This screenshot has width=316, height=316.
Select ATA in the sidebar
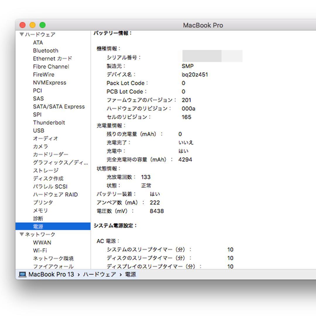pos(38,42)
